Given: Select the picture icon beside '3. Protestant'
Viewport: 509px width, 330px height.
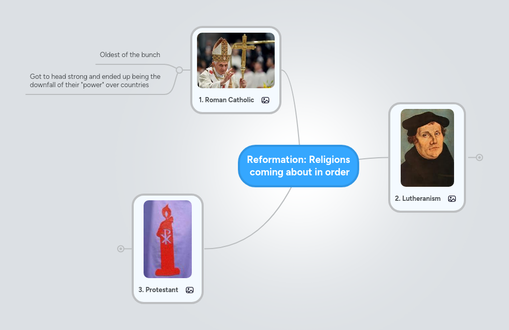Looking at the screenshot, I should pos(190,290).
